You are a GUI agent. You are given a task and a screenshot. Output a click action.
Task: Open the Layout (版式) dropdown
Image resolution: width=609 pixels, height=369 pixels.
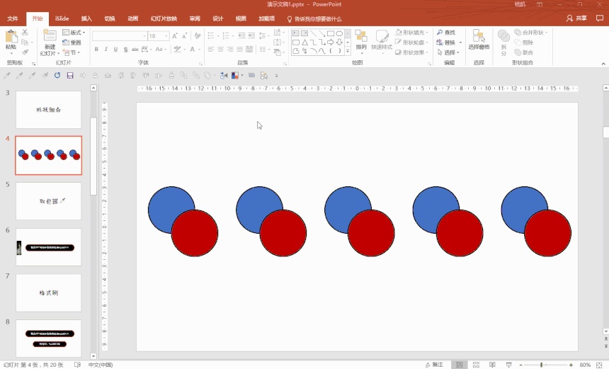coord(74,33)
